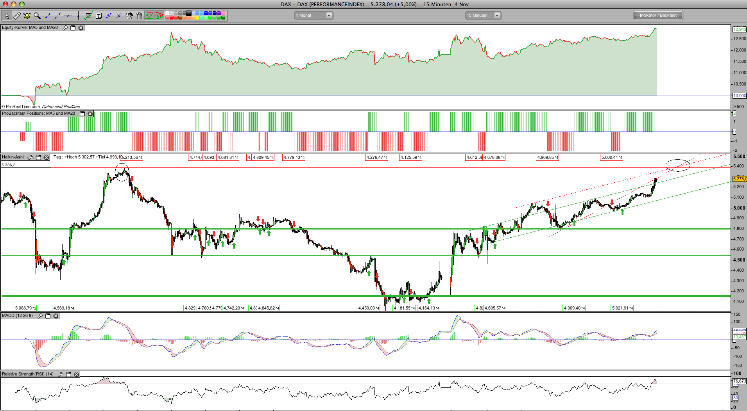Open the '15 Minuten' timeframe dropdown

pyautogui.click(x=483, y=16)
